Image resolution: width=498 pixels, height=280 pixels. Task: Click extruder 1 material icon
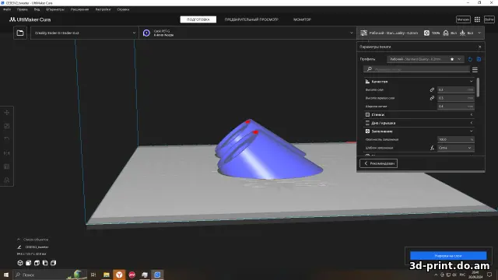[x=146, y=33]
